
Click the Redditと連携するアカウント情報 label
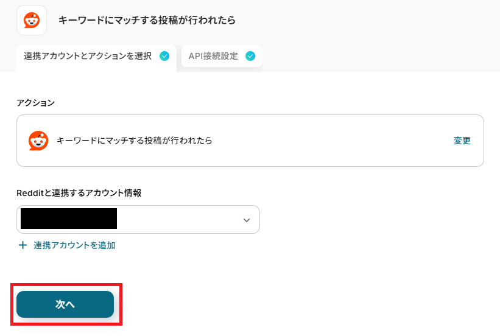pyautogui.click(x=79, y=193)
